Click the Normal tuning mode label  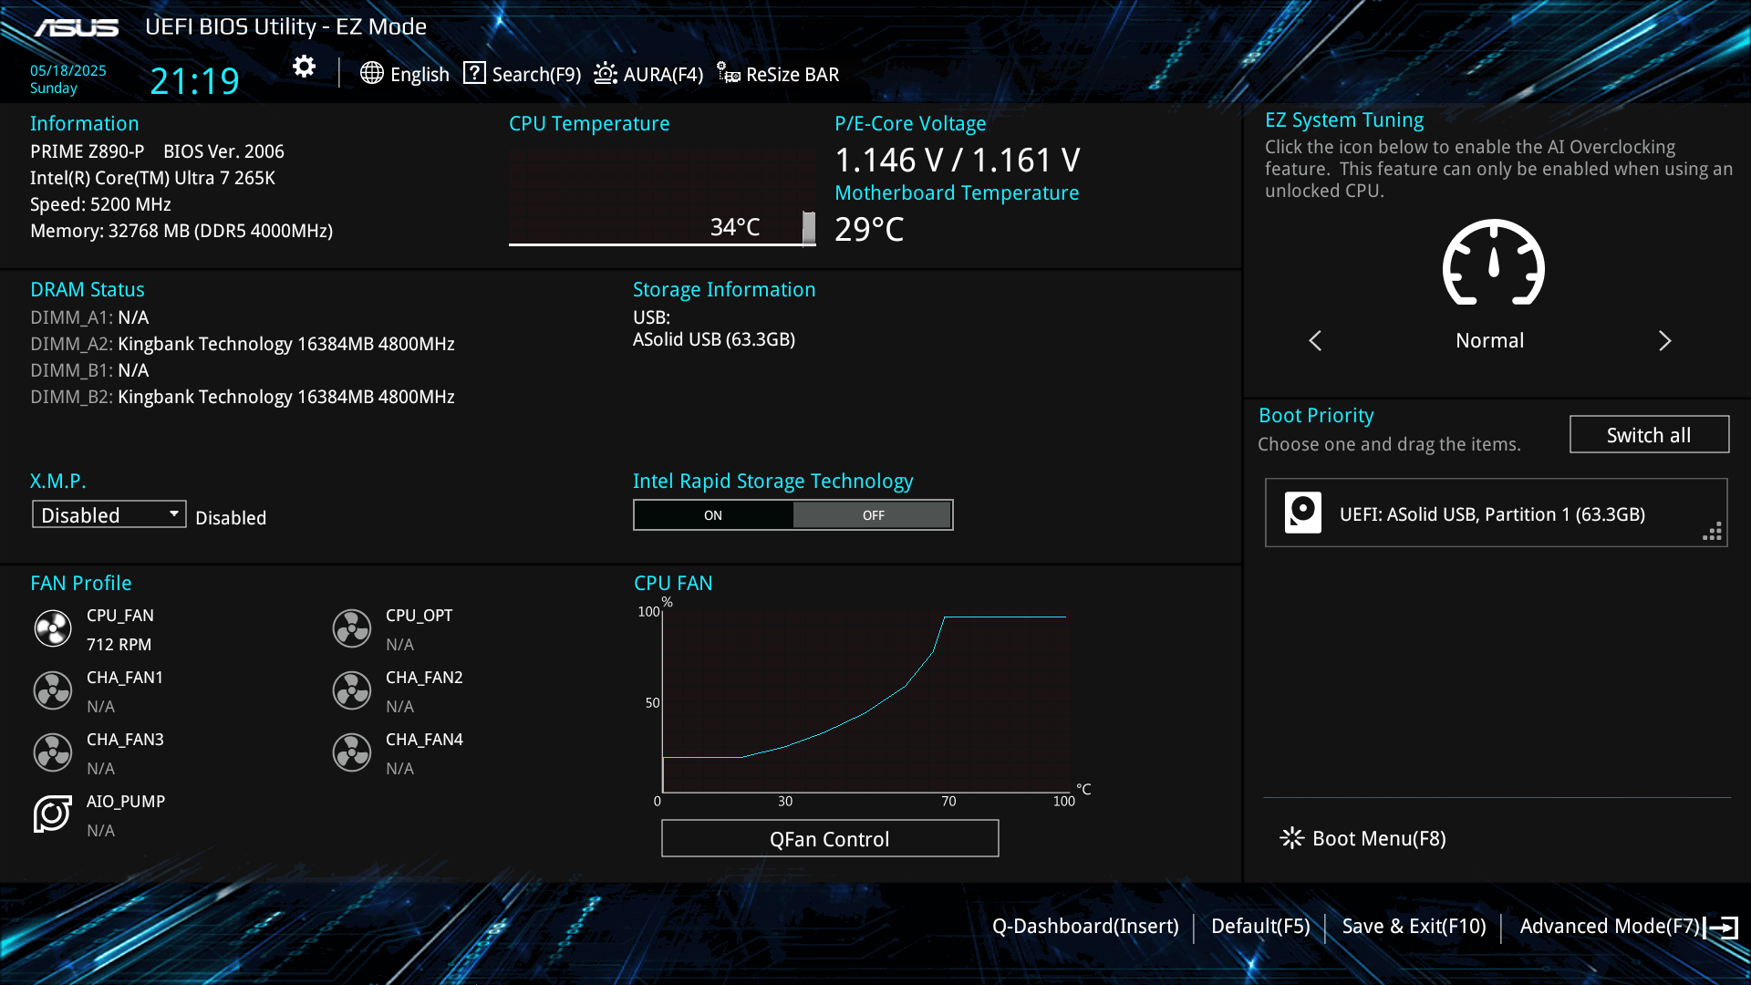1489,341
